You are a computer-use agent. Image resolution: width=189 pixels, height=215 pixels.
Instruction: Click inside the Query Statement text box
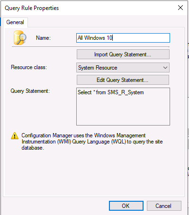pos(123,107)
